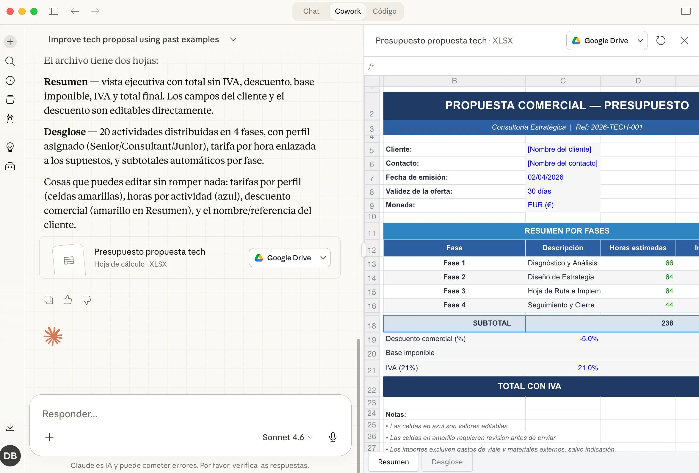Click the Responder message input field
699x473 pixels.
pos(181,414)
